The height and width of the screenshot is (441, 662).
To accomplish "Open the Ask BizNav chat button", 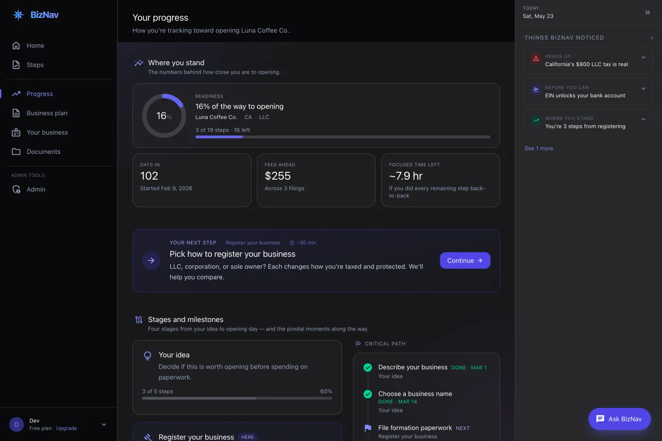I will pos(619,419).
